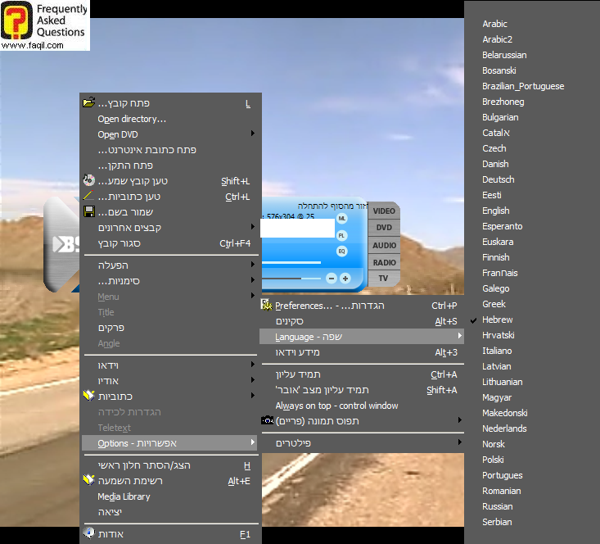Click the About icon at menu bottom
Screen dimensions: 600x544
[89, 533]
